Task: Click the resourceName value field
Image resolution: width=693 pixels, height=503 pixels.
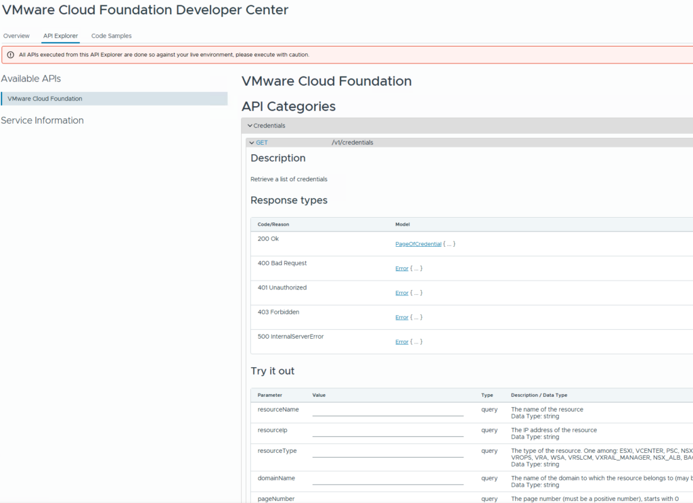Action: point(388,412)
